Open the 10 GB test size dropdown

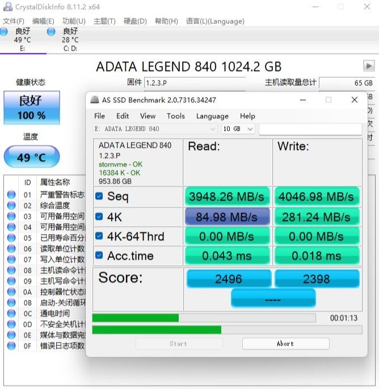238,129
